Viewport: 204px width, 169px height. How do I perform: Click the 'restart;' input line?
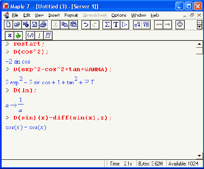(28, 44)
